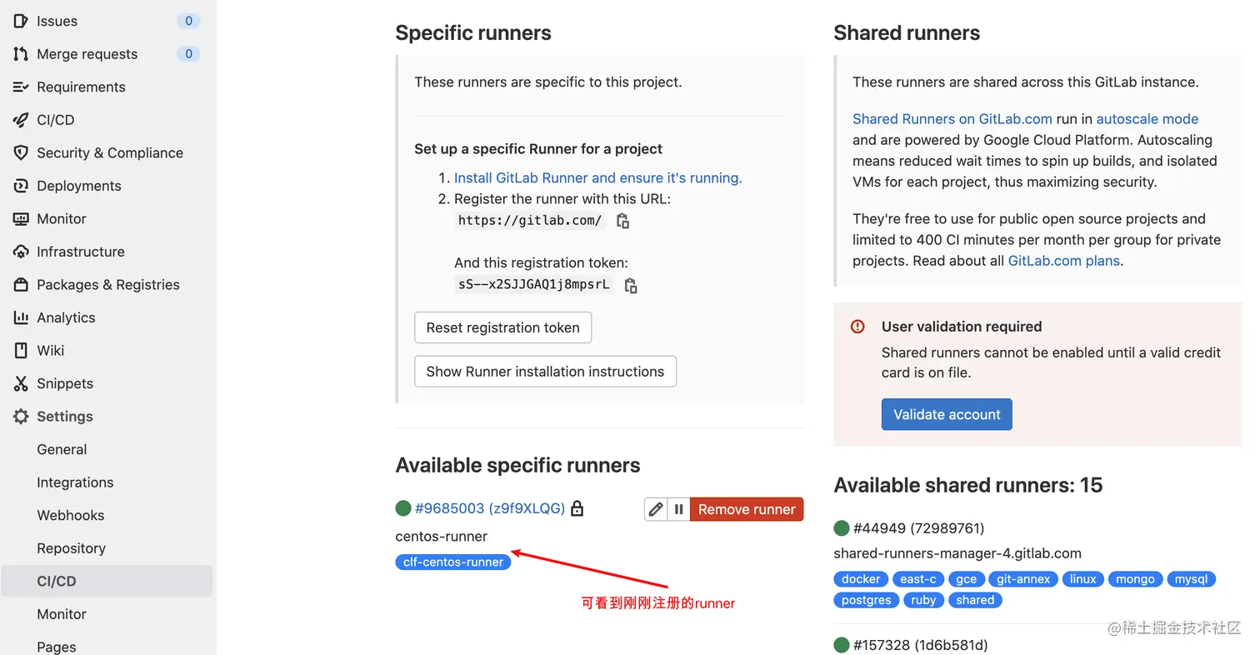Open Security & Compliance section
Viewport: 1260px width, 655px height.
(x=109, y=152)
